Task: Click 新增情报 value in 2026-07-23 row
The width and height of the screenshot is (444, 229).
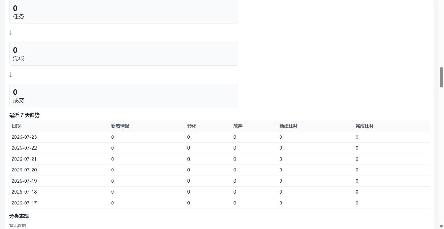Action: [x=113, y=137]
